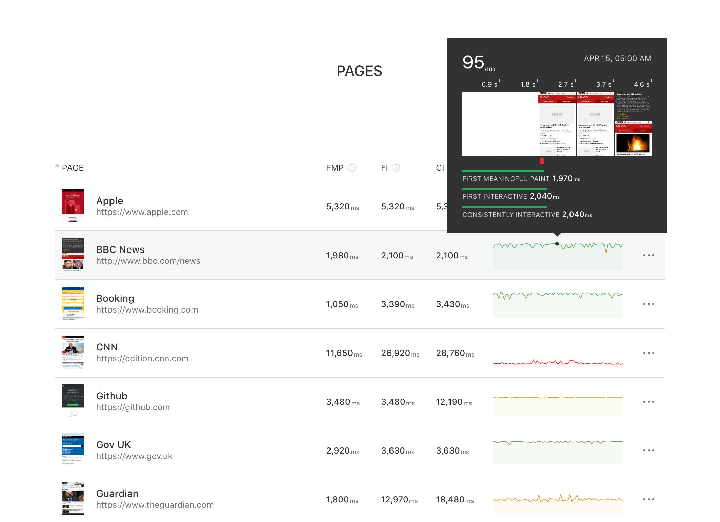Click BBC News 1,980 ms FMP value
The image size is (720, 522).
tap(342, 256)
